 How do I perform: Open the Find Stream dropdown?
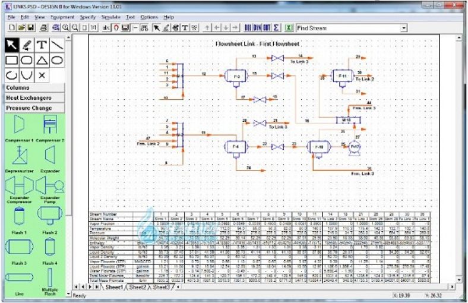click(404, 28)
